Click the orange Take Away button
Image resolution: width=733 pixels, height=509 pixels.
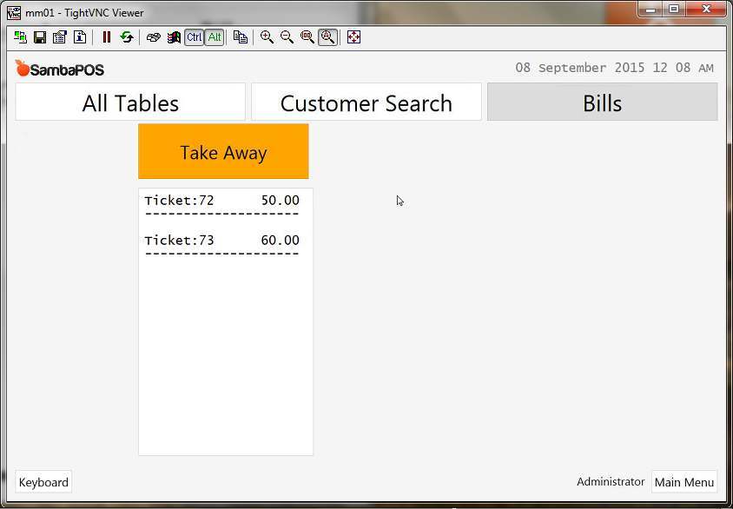pyautogui.click(x=223, y=151)
